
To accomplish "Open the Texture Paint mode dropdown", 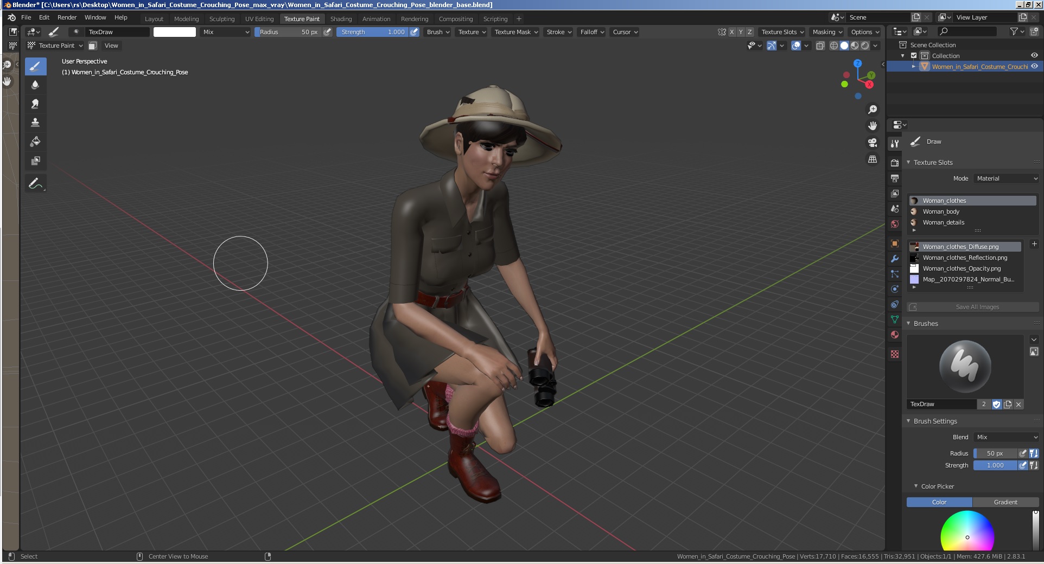I will (55, 46).
